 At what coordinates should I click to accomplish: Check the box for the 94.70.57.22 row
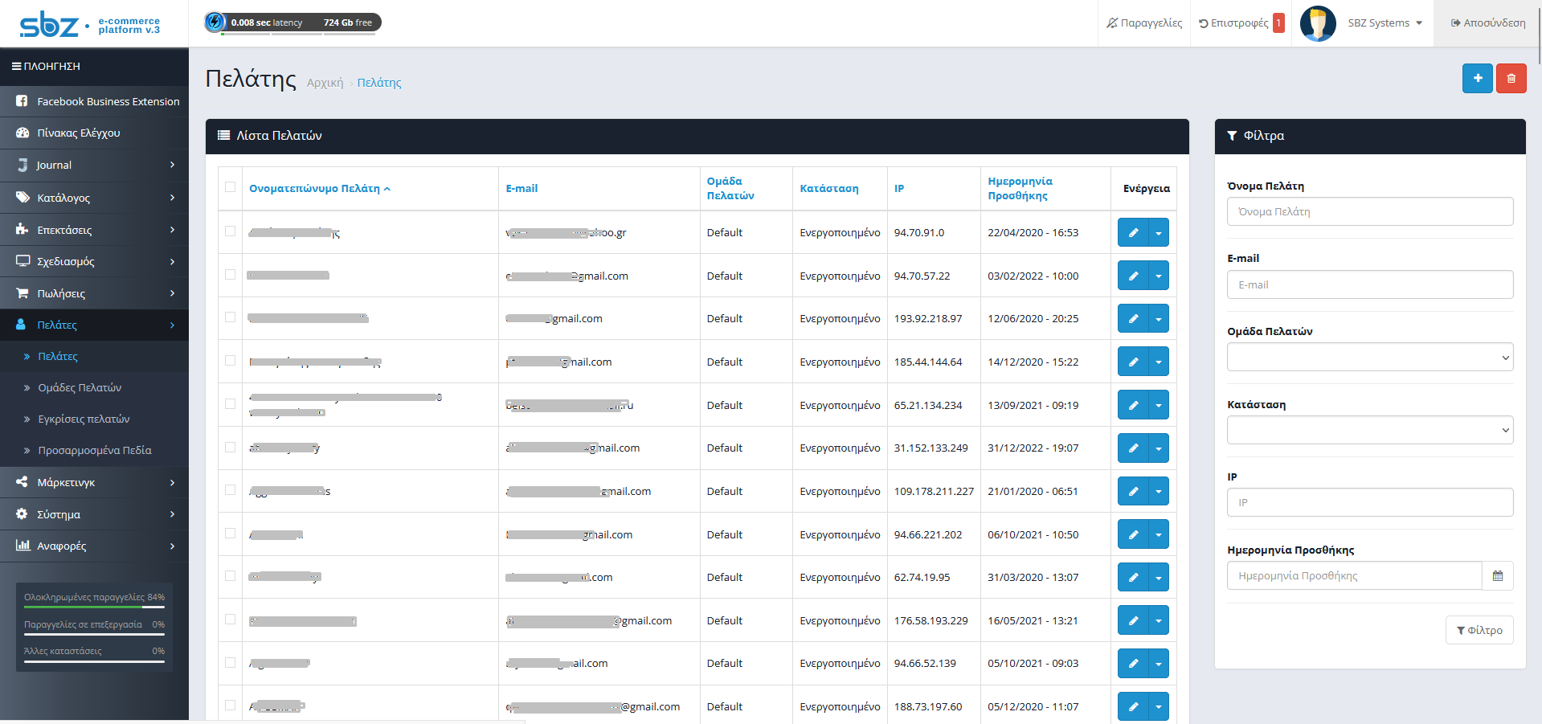[x=231, y=275]
